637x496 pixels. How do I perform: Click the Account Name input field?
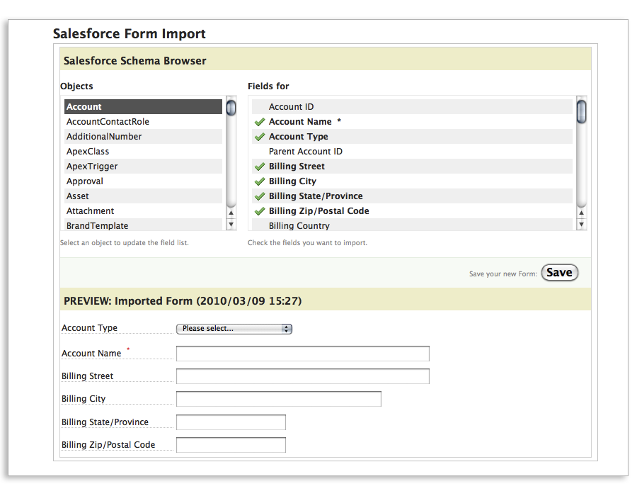point(302,354)
